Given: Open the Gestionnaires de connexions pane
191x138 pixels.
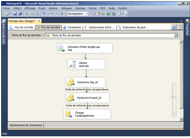Looking at the screenshot, I should pos(26,125).
